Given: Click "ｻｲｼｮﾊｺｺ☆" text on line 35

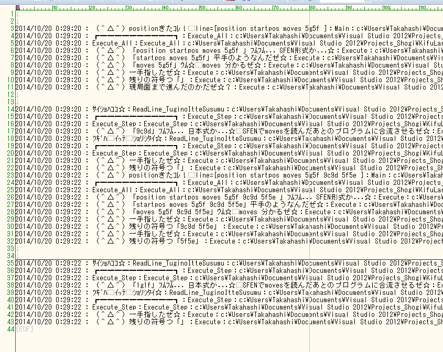Looking at the screenshot, I should (109, 263).
